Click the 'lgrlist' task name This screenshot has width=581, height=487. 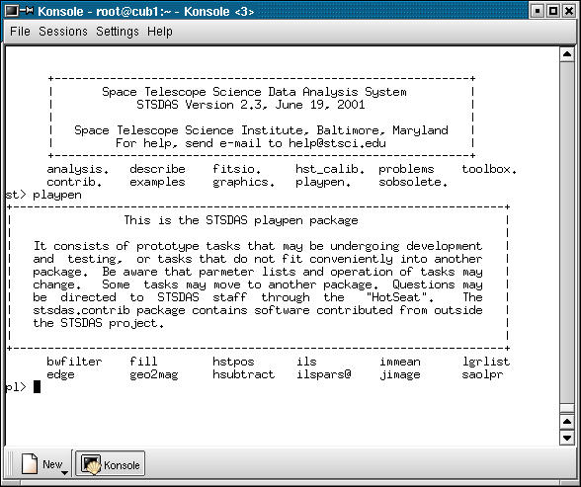pos(486,362)
